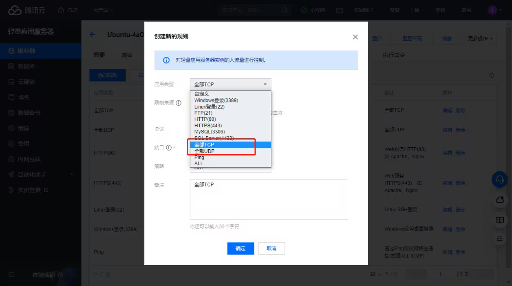This screenshot has width=512, height=286.
Task: Select 全部UDP in the dropdown list
Action: (230, 151)
